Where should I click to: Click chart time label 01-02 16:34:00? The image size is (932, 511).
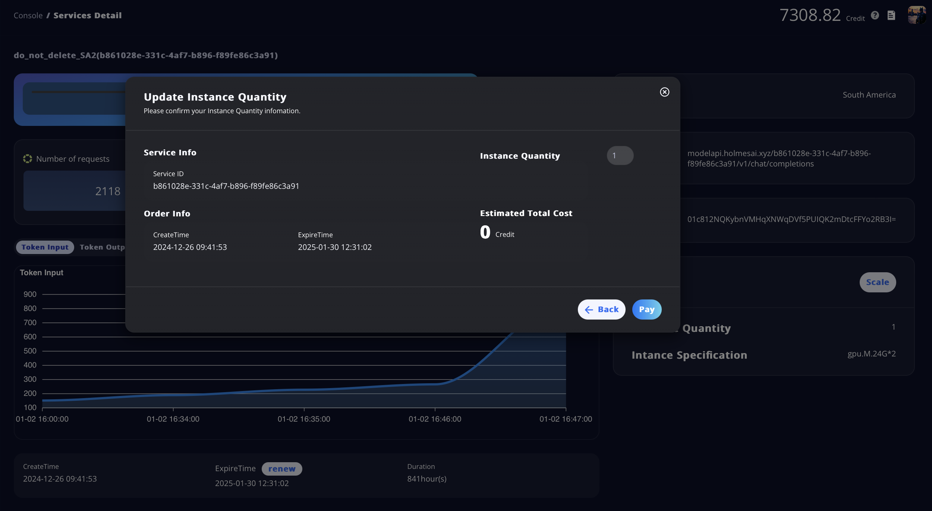[x=173, y=419]
